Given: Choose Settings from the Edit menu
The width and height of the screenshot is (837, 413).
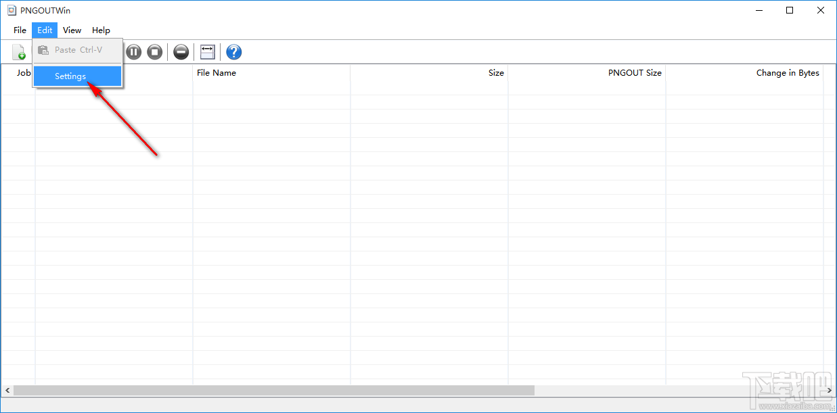Looking at the screenshot, I should click(78, 76).
